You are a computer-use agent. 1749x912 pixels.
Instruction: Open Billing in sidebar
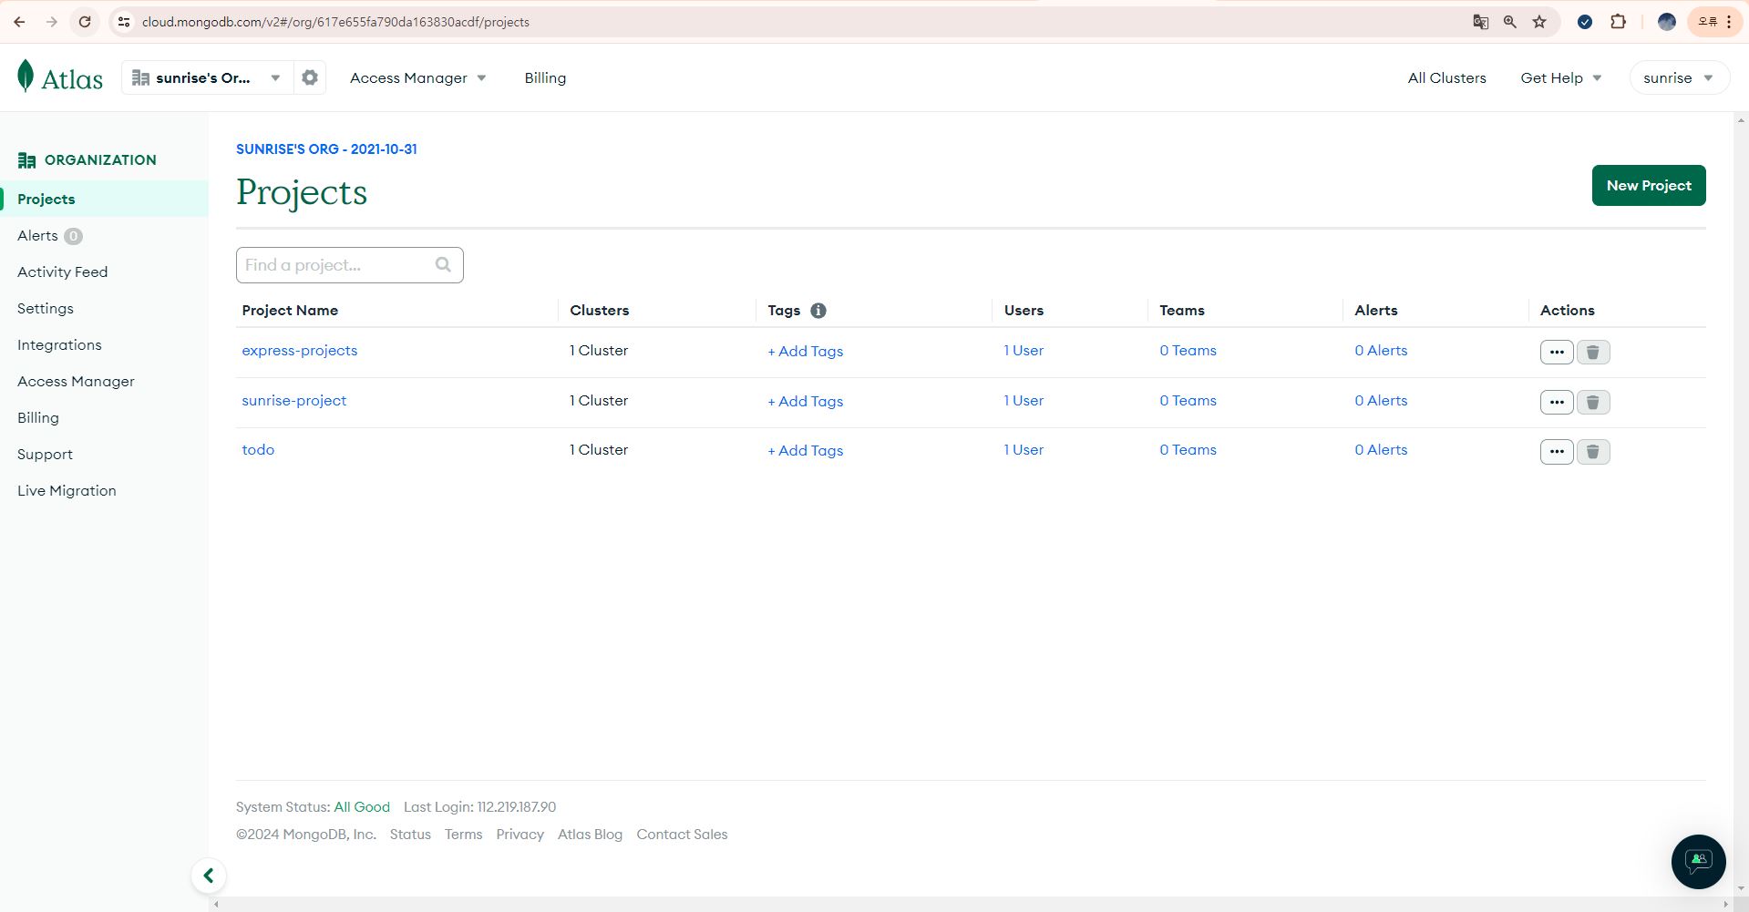(x=38, y=418)
